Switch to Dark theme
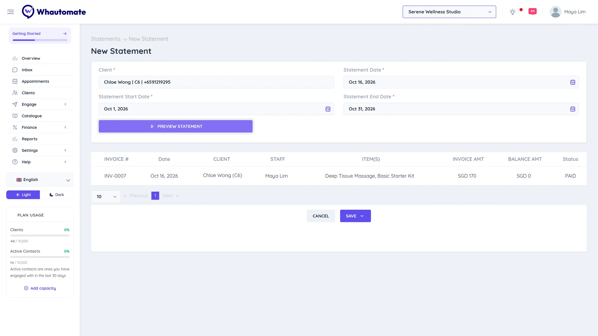The image size is (598, 336). pos(57,195)
